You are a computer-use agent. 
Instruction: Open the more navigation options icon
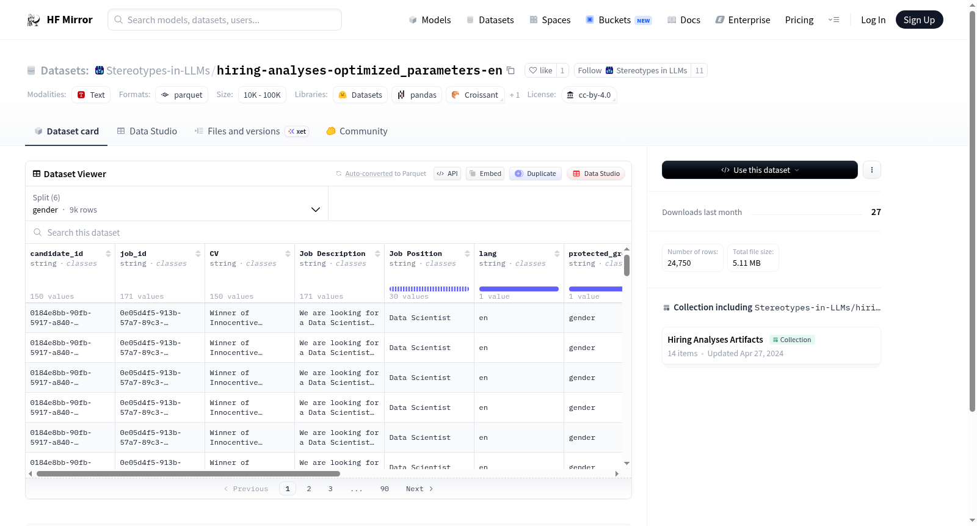[x=834, y=20]
